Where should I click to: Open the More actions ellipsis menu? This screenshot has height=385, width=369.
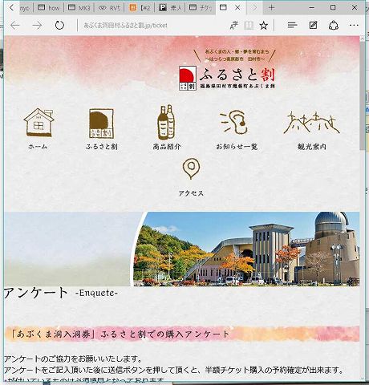click(x=354, y=26)
